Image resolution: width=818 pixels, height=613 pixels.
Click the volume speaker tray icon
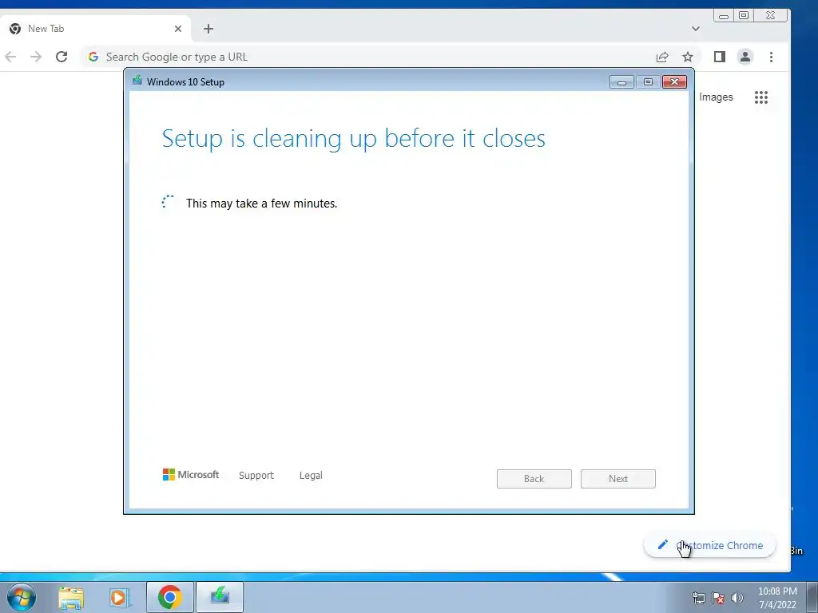[x=737, y=598]
